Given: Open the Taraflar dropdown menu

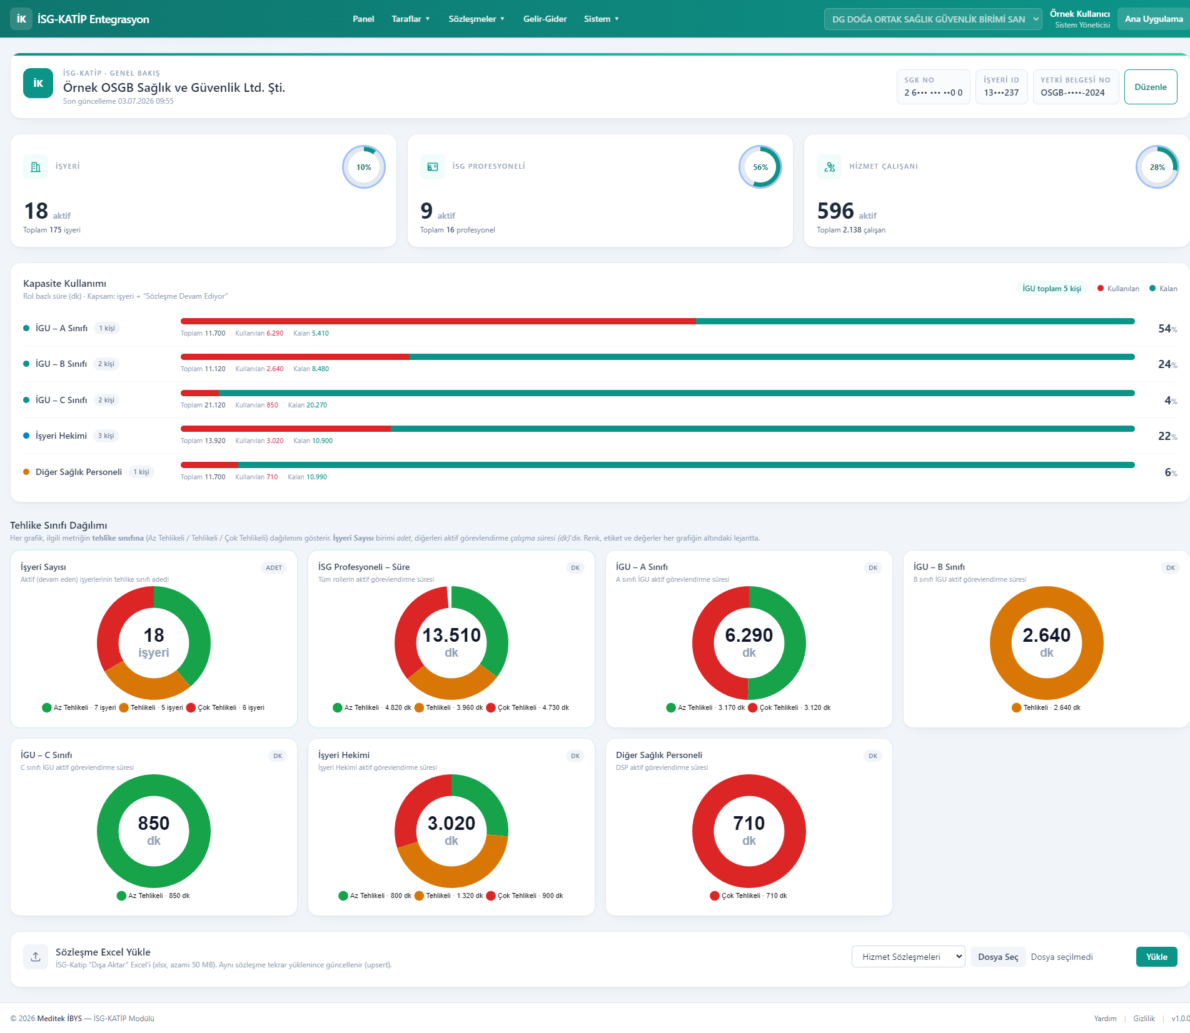Looking at the screenshot, I should 411,19.
